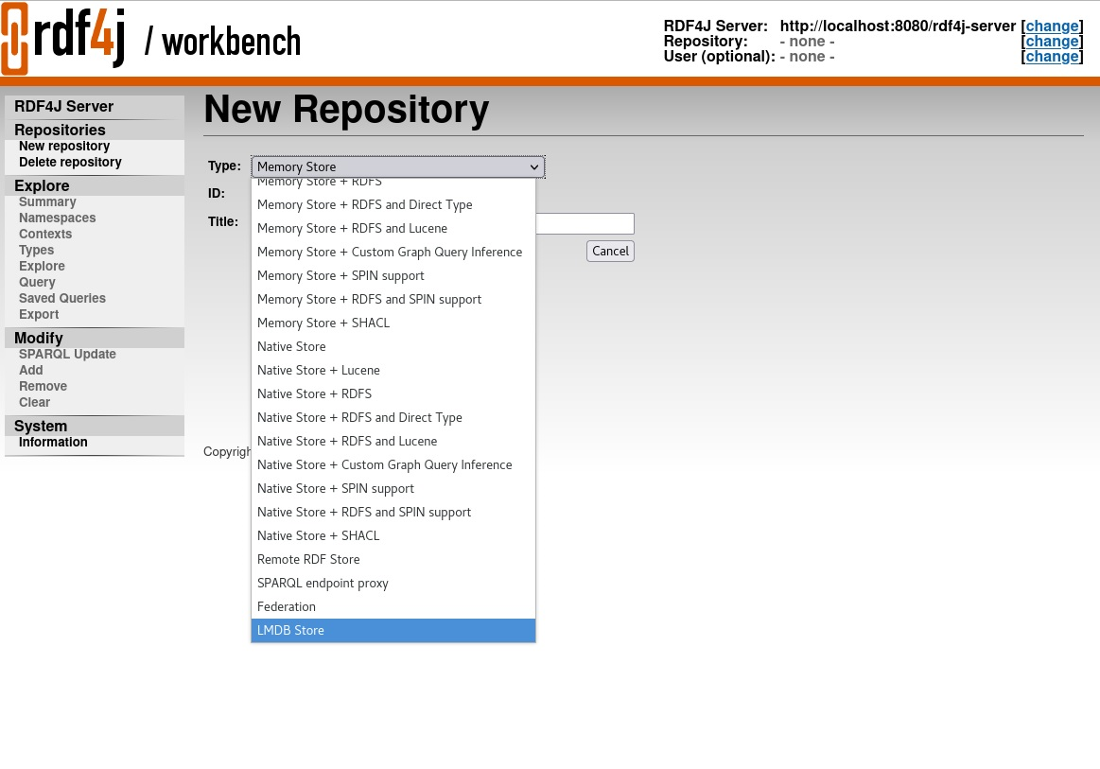
Task: Open System Information page
Action: 53,442
